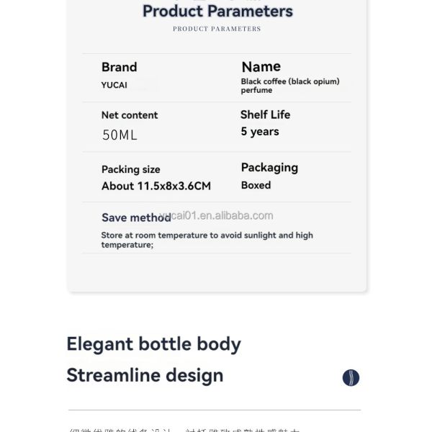Click the small PRODUCT PARAMETERS subtitle
The image size is (432, 432).
(x=217, y=29)
